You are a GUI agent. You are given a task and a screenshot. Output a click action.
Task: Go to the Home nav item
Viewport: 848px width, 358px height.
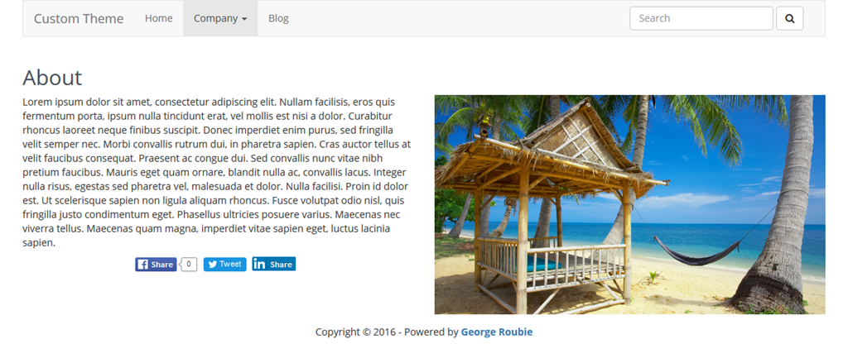click(158, 18)
